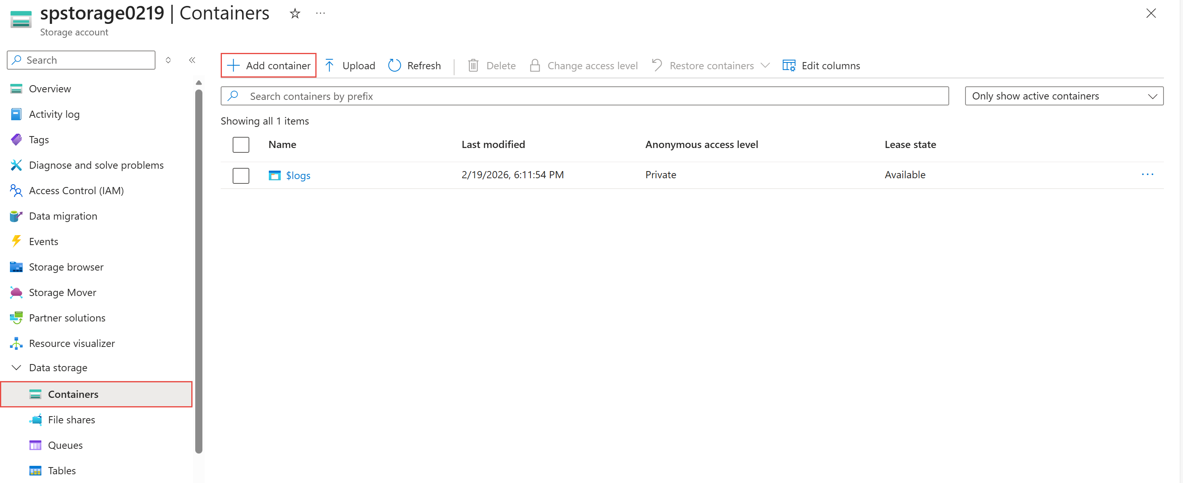Open the more options ellipsis in header
Viewport: 1183px width, 483px height.
[x=321, y=14]
